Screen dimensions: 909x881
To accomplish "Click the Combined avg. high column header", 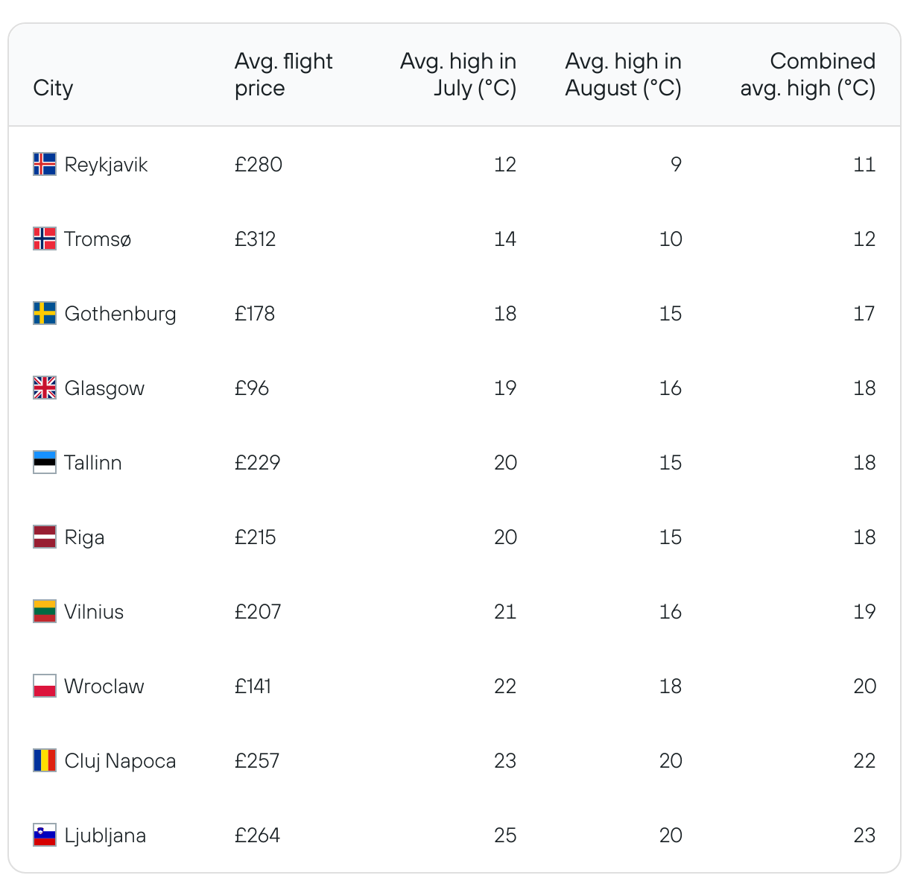I will [808, 75].
